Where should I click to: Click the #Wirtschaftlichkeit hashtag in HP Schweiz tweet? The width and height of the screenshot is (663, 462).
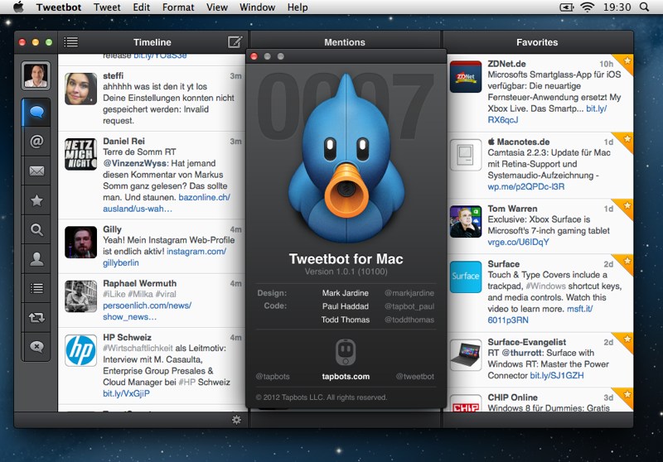tap(138, 348)
